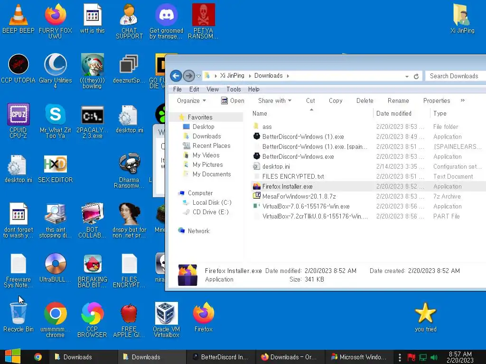This screenshot has height=364, width=486.
Task: Open the BEEP BEEP VLC cone desktop icon
Action: 19,19
